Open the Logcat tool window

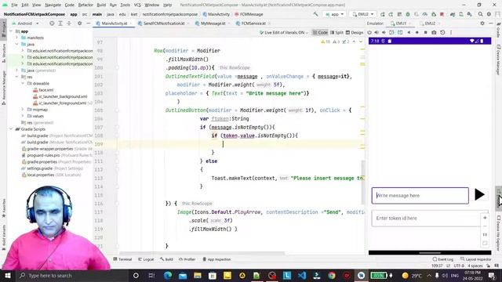coord(146,259)
